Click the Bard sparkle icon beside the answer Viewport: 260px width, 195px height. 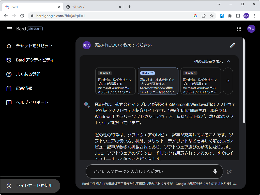[x=86, y=104]
